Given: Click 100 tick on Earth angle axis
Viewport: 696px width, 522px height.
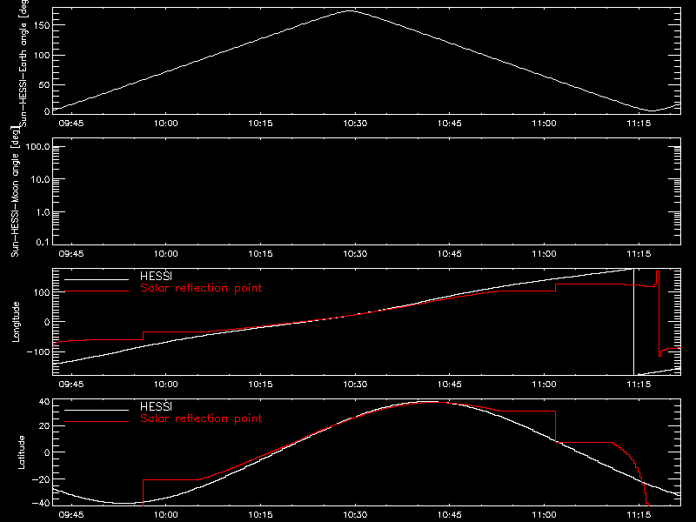Looking at the screenshot, I should tap(42, 56).
